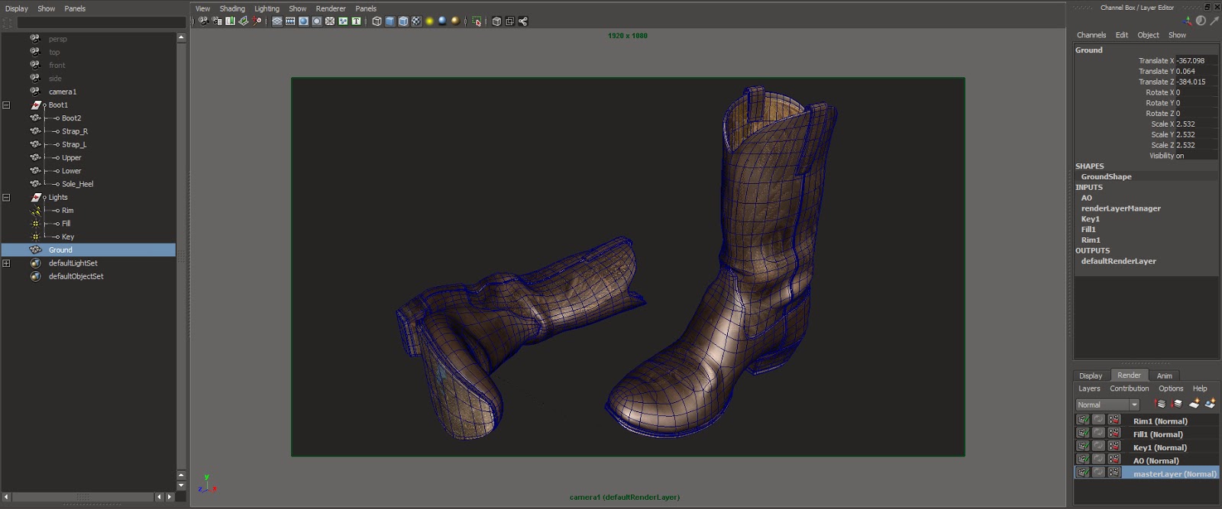Screen dimensions: 1222x509
Task: Toggle the viewport grid icon
Action: tap(277, 21)
